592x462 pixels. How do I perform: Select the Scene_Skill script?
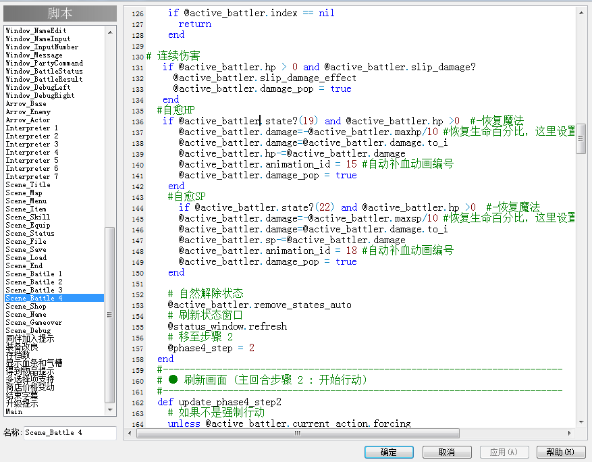(x=28, y=217)
